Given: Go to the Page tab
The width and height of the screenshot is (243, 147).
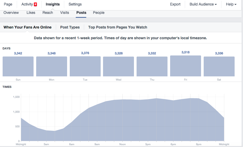Looking at the screenshot, I should 8,4.
